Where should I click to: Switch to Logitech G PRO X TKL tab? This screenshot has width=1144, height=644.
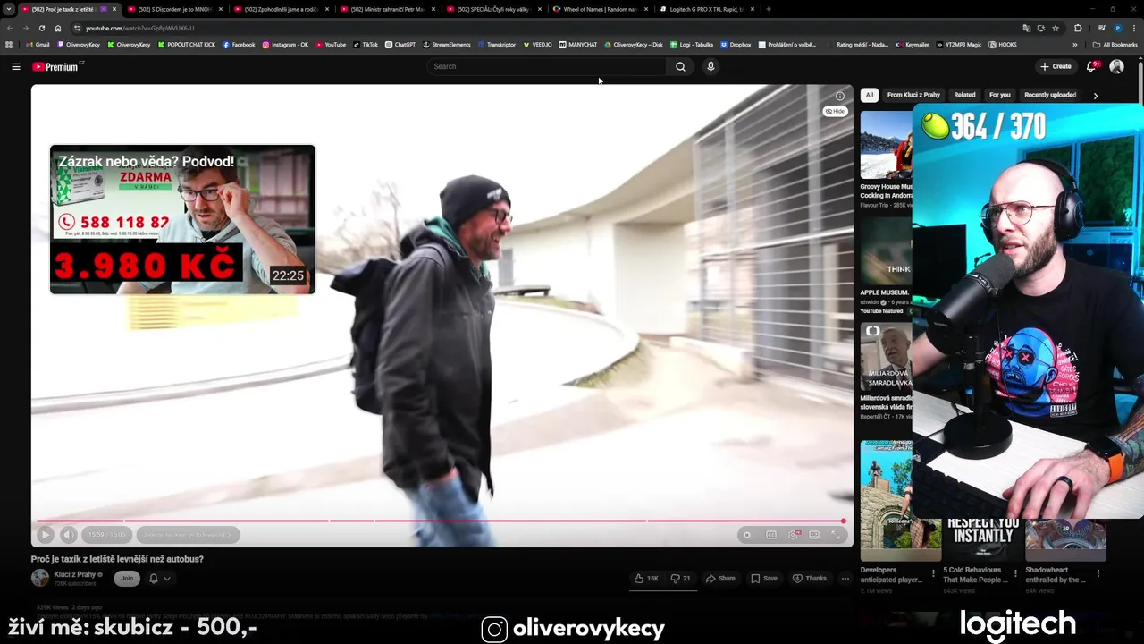coord(707,9)
